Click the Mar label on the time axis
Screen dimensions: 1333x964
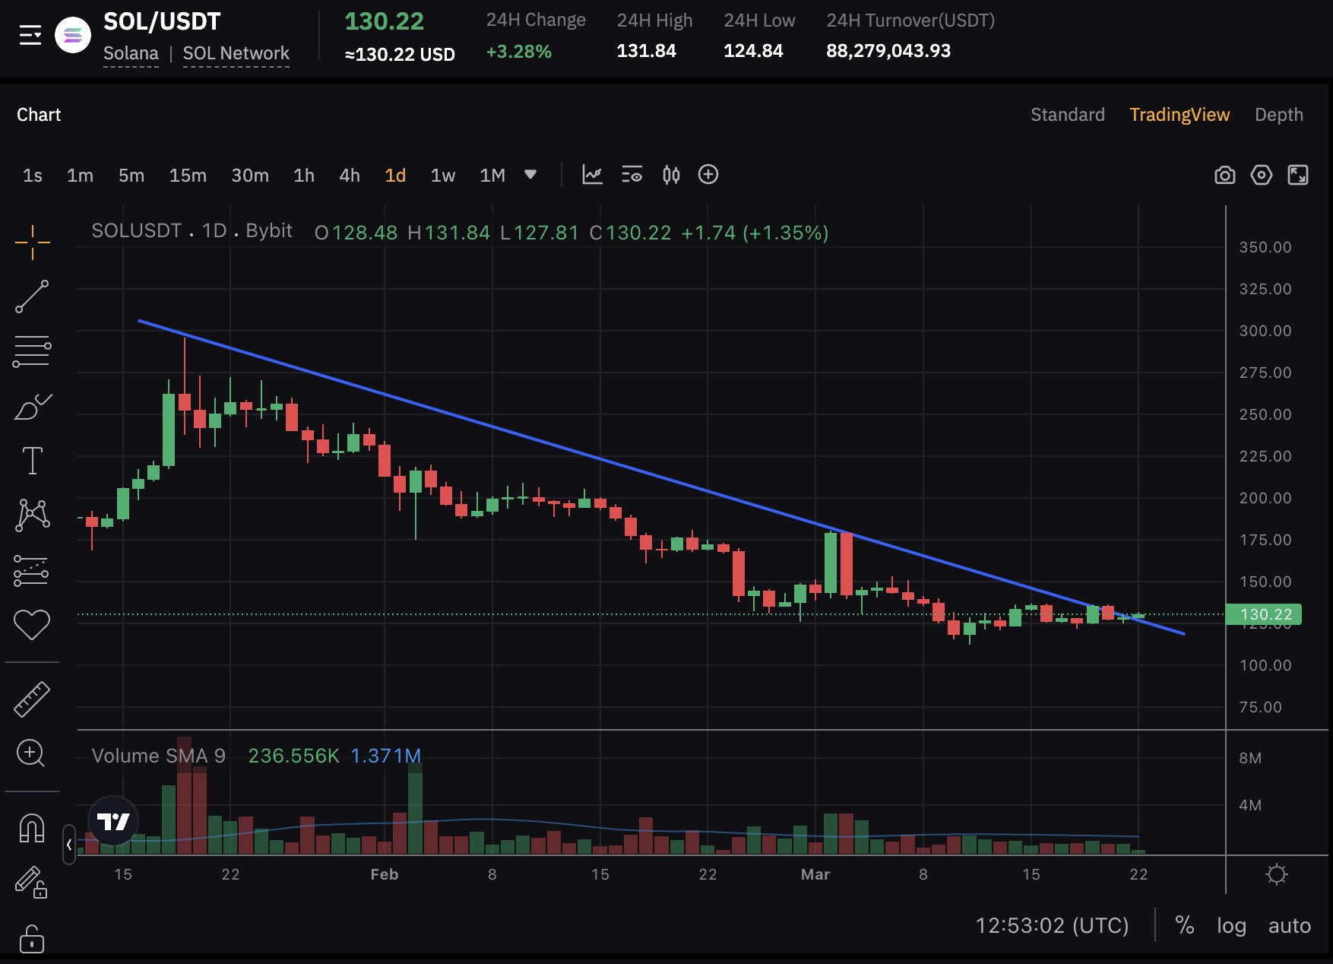click(x=815, y=874)
